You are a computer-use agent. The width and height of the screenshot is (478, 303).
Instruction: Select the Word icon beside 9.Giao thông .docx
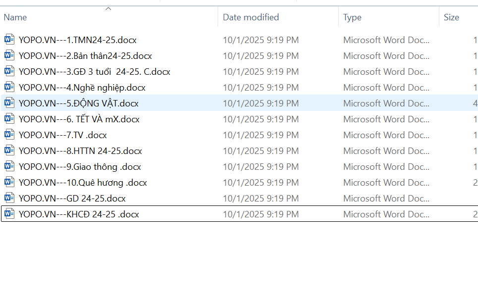point(9,166)
